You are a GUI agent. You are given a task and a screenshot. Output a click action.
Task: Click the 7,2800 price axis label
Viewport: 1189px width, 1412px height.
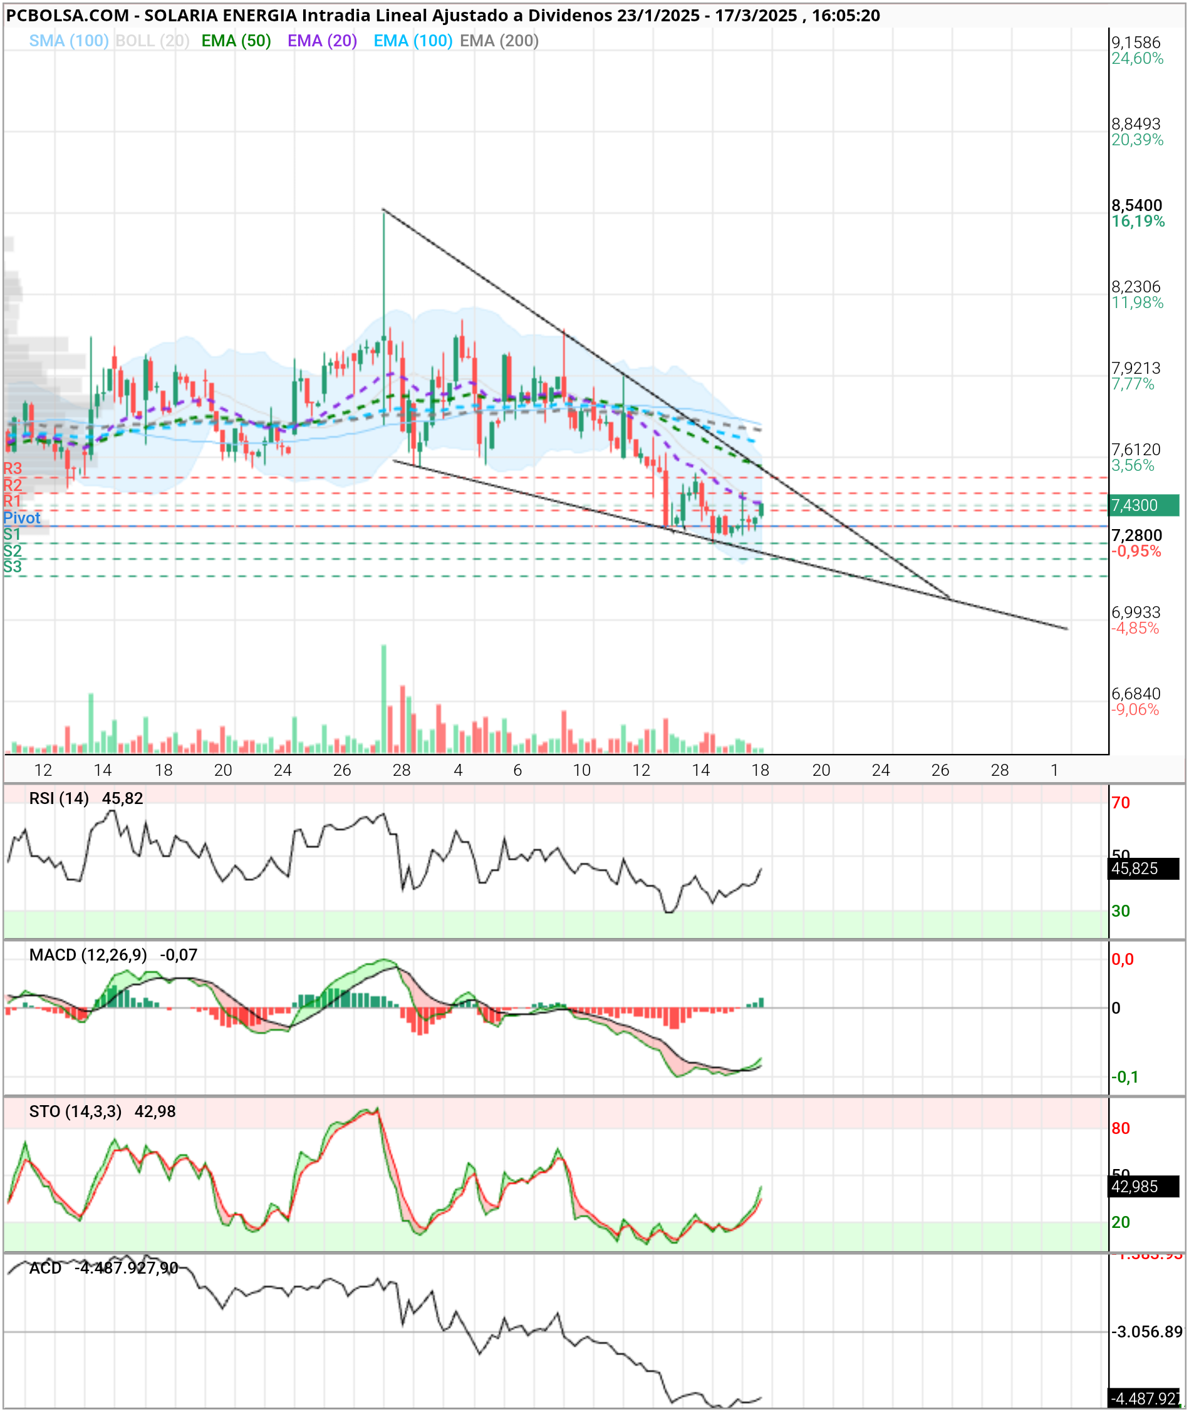tap(1136, 535)
